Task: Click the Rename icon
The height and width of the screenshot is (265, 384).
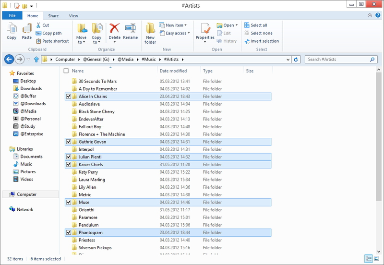Action: point(130,28)
